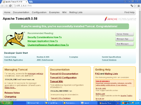Click Find Help in the navigation bar
141x105 pixels.
tap(129, 12)
